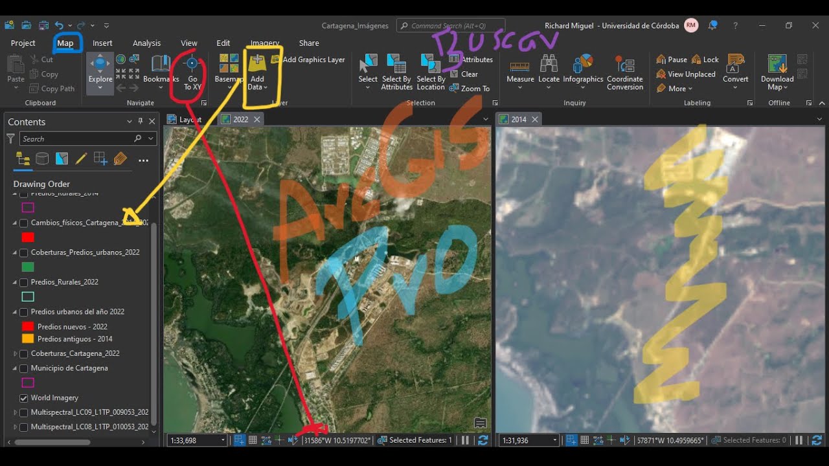The image size is (829, 466).
Task: Select the Explore navigation tool
Action: 100,72
